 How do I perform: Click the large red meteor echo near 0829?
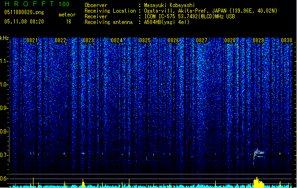pos(258,154)
